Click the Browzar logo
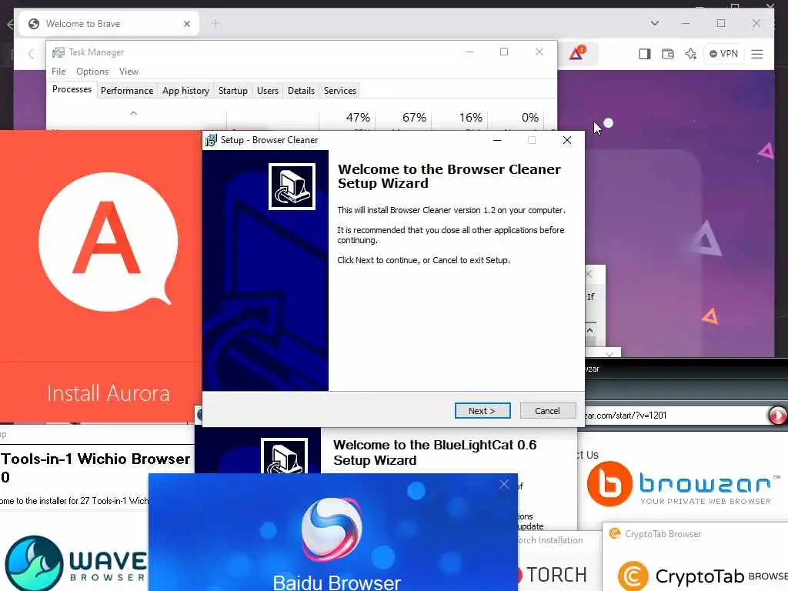 click(x=684, y=483)
